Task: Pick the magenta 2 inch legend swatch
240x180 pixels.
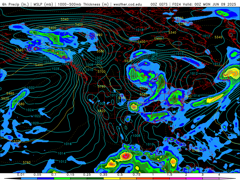Action: 194,178
